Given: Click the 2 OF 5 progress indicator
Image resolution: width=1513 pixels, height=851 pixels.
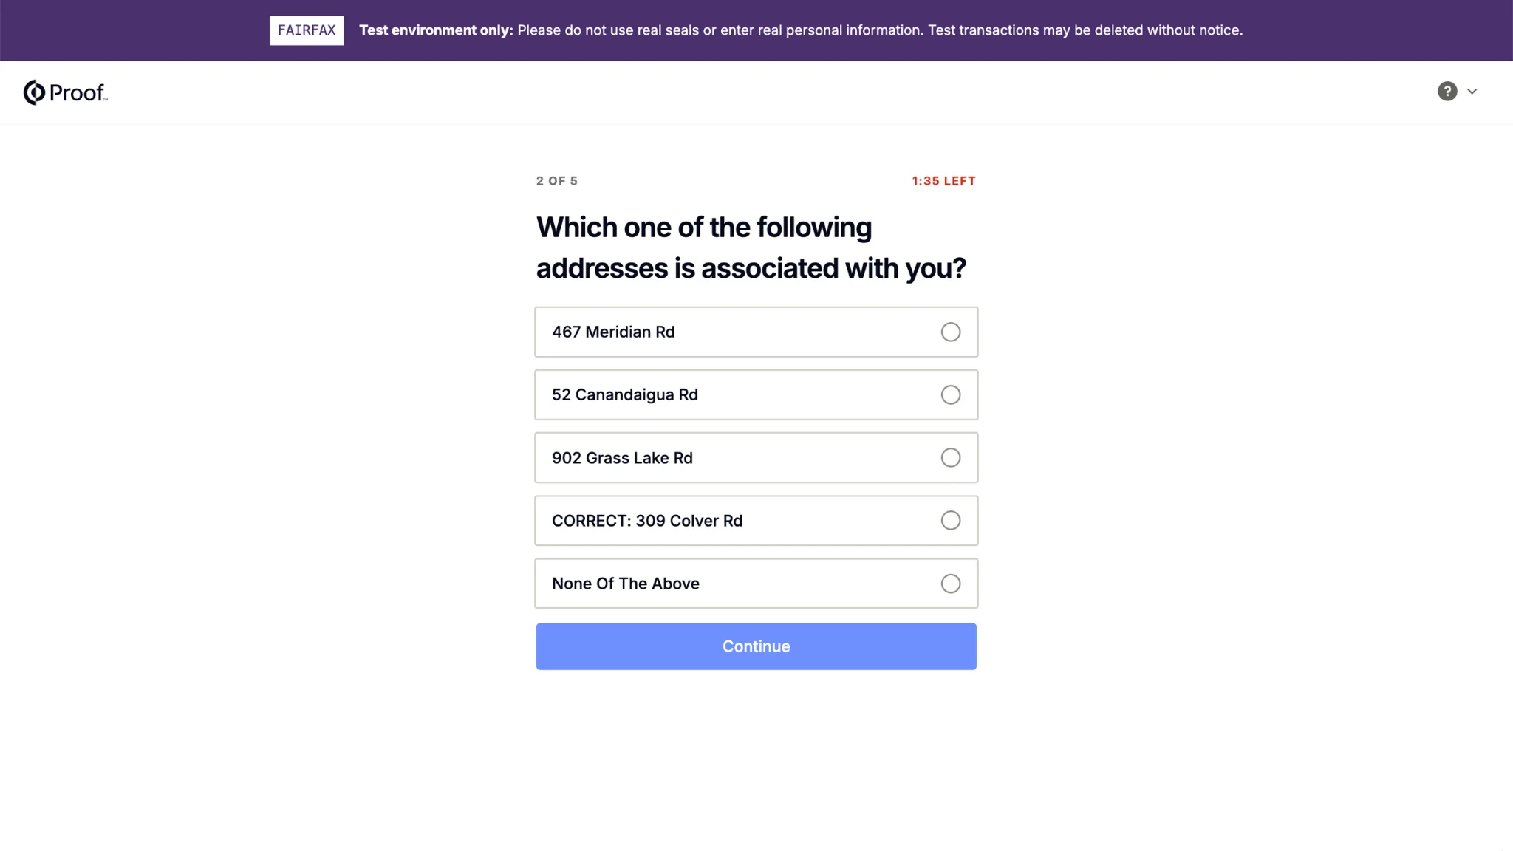Looking at the screenshot, I should [x=557, y=181].
